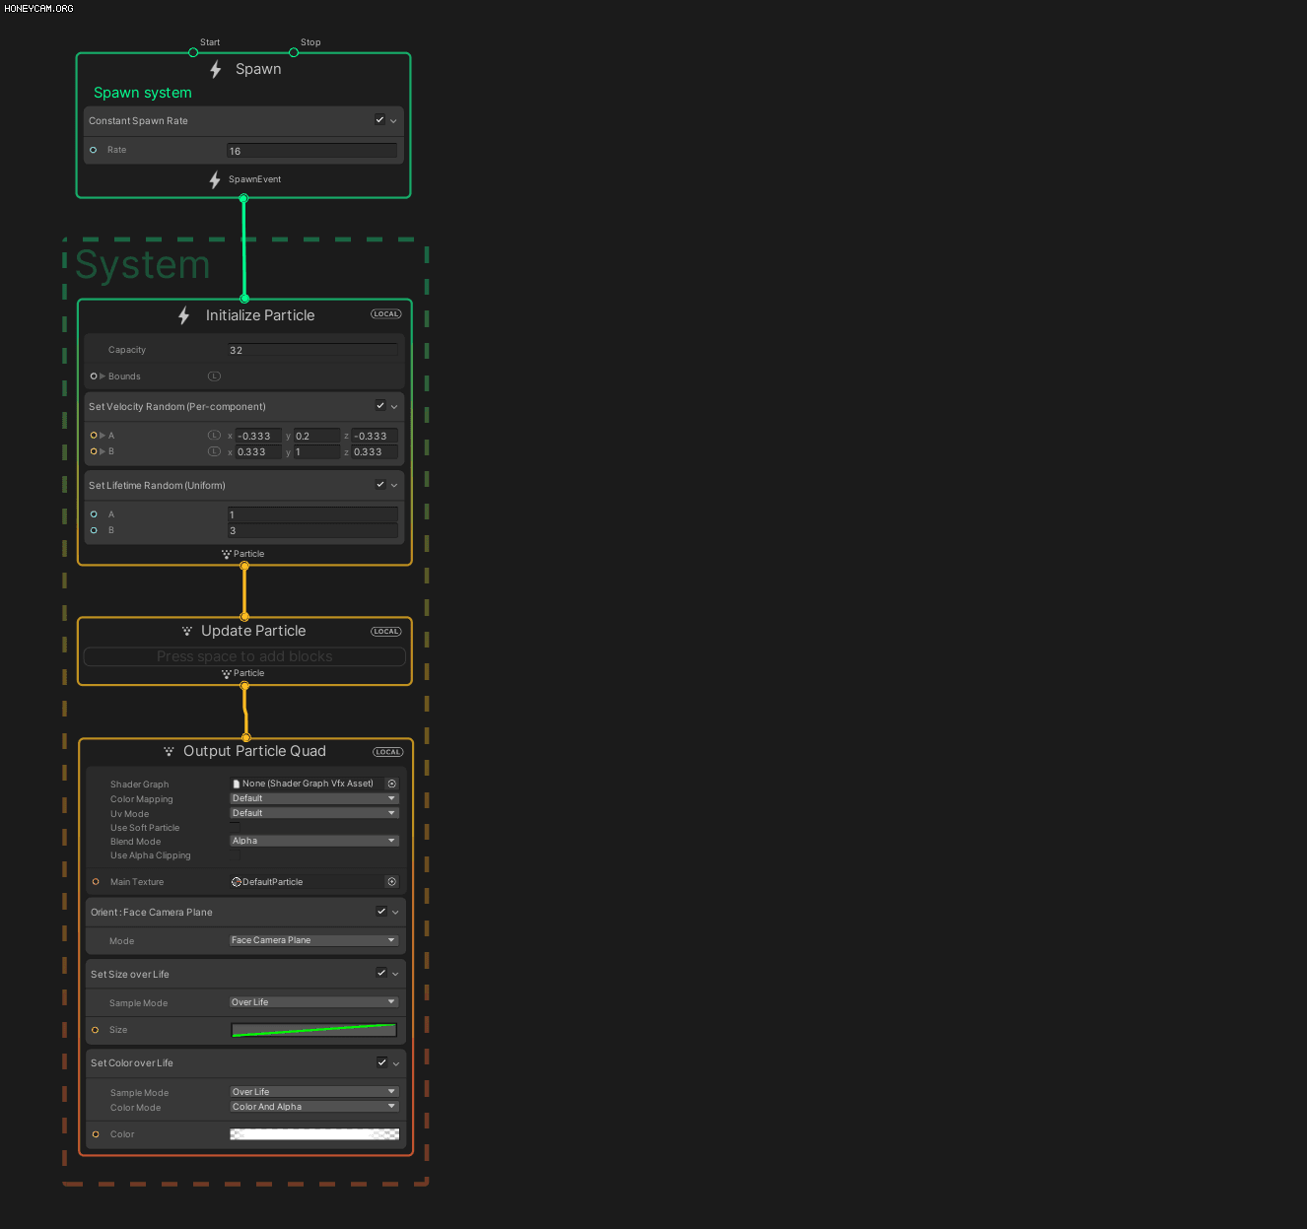Click the L space icon on velocity B
Screen dimensions: 1307x1229
(x=214, y=451)
